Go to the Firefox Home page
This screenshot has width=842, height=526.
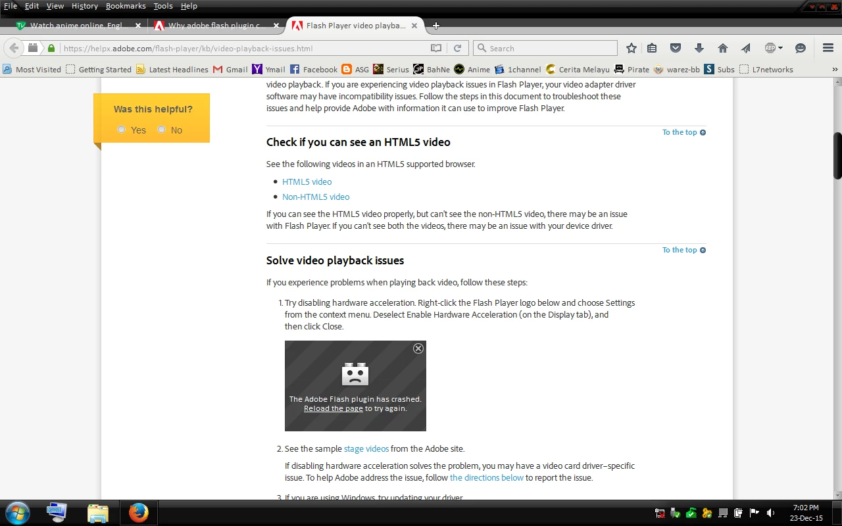pyautogui.click(x=723, y=48)
